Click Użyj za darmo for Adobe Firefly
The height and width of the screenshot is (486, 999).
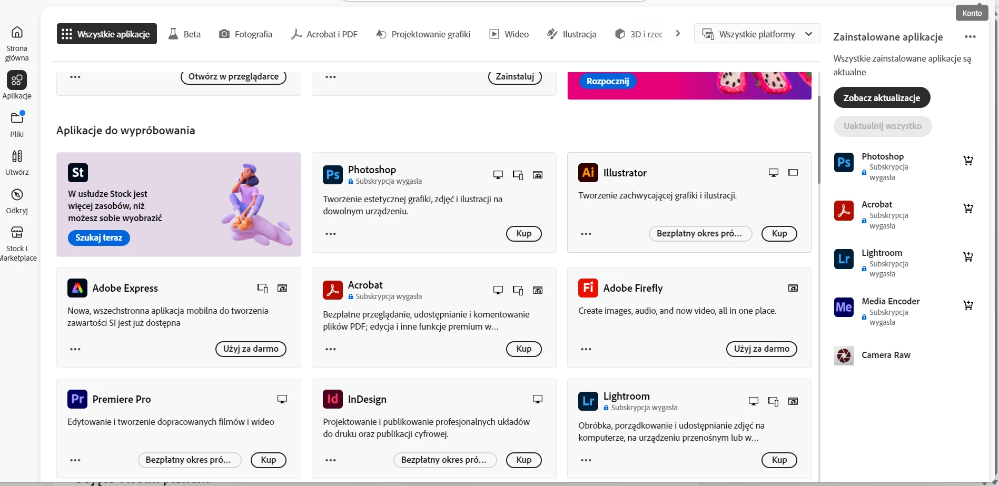click(x=761, y=349)
